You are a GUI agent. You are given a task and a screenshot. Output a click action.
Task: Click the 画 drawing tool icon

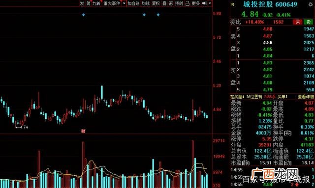coord(171,3)
